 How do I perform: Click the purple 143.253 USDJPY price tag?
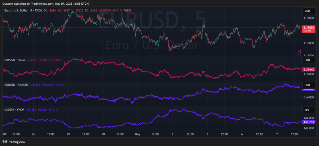308,122
